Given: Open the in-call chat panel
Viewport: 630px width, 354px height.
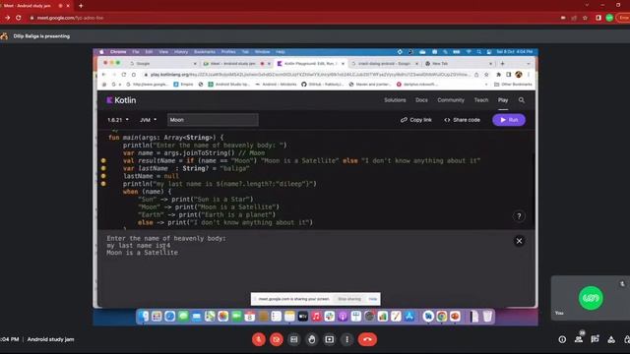Looking at the screenshot, I should 595,339.
